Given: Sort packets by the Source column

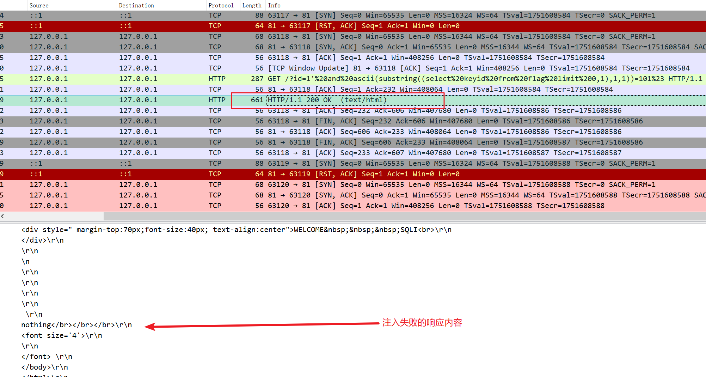Looking at the screenshot, I should [x=39, y=5].
